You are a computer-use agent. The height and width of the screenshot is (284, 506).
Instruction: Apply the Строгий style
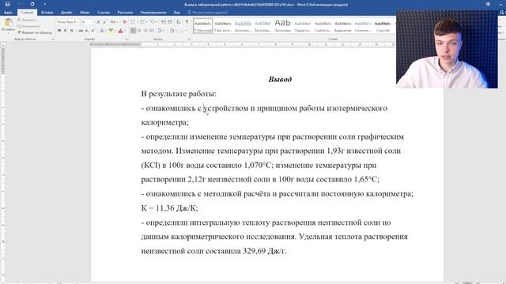click(383, 25)
